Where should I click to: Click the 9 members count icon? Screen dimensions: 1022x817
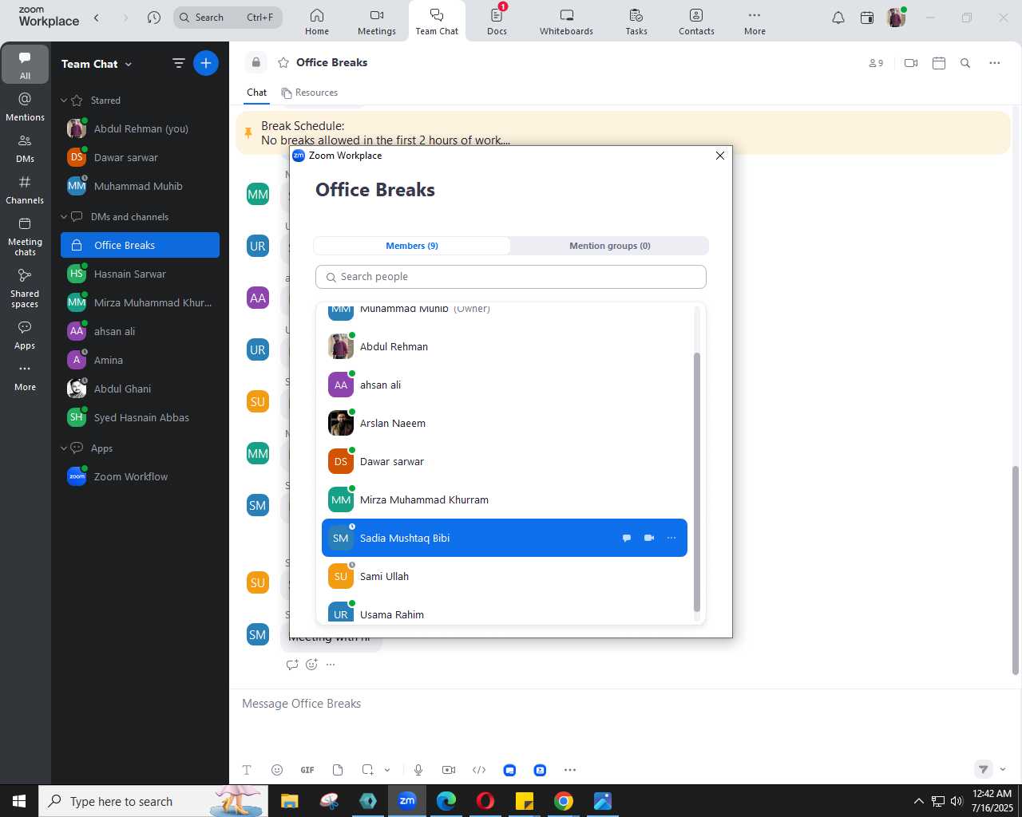pyautogui.click(x=876, y=63)
